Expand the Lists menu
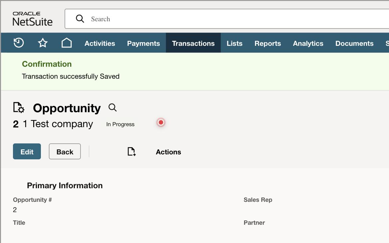The image size is (389, 243). [x=234, y=43]
